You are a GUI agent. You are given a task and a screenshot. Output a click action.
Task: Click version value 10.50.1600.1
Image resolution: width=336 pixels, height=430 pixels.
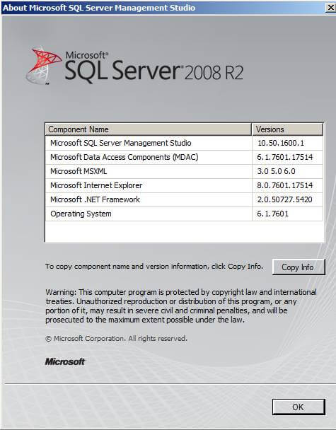click(281, 143)
